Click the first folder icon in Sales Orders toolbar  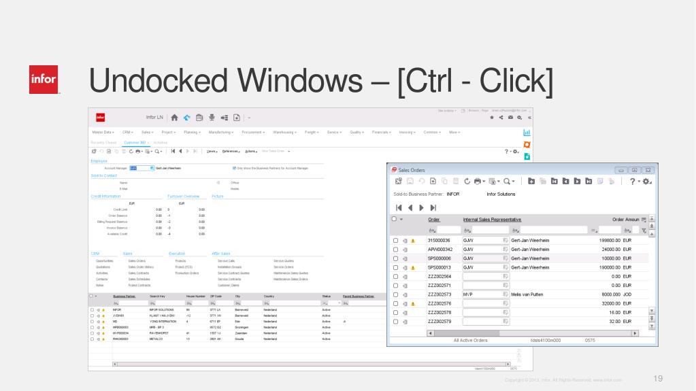coord(531,182)
